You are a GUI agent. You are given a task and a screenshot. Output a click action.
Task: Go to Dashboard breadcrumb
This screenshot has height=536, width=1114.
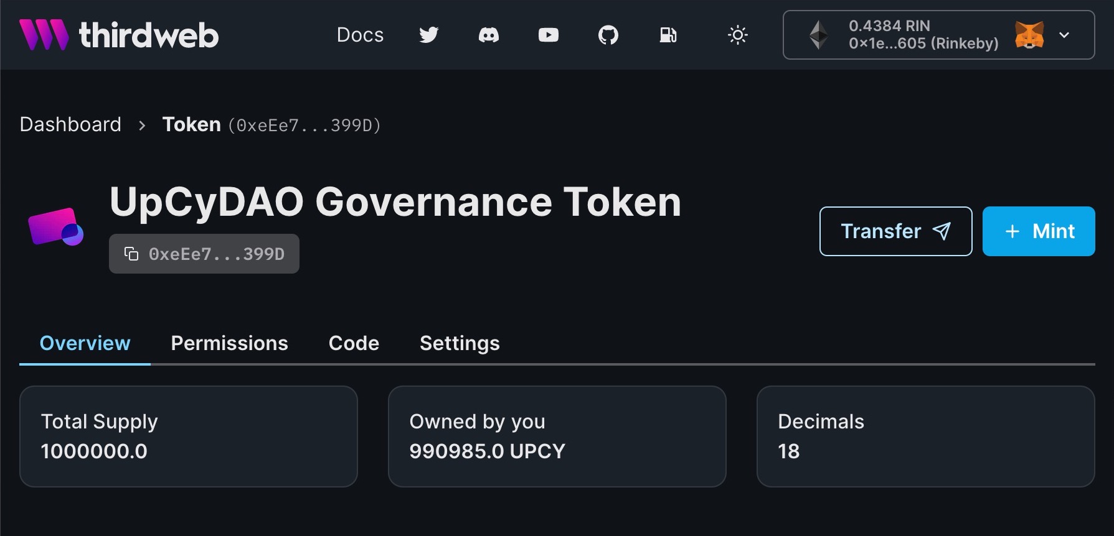coord(70,124)
